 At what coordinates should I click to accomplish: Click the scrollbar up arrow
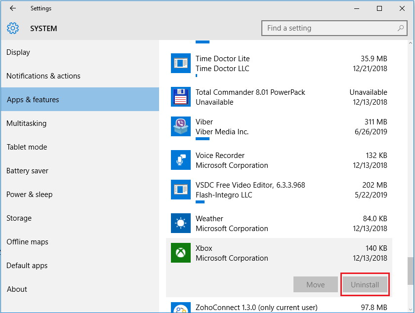tap(410, 43)
